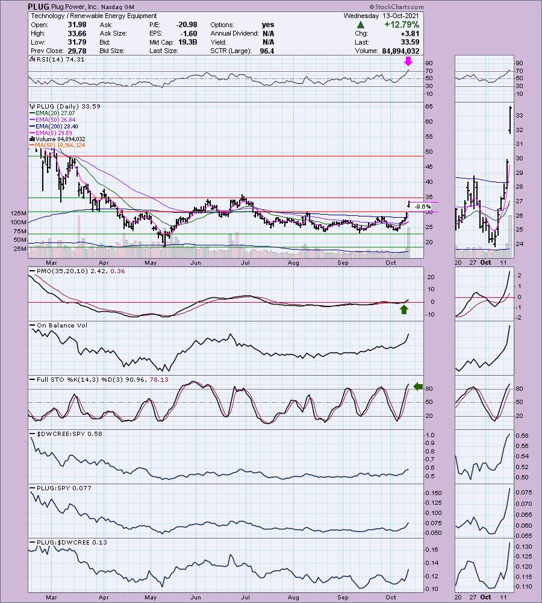Select the Low value 31.79
The image size is (542, 603).
[77, 42]
